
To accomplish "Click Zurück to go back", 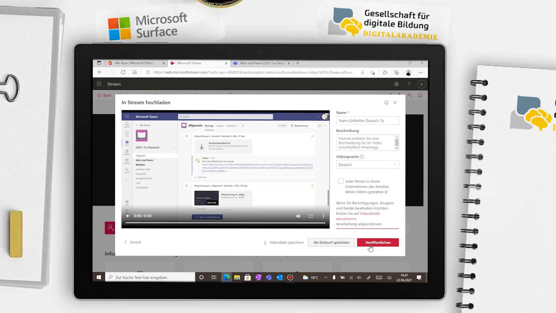I will point(133,242).
